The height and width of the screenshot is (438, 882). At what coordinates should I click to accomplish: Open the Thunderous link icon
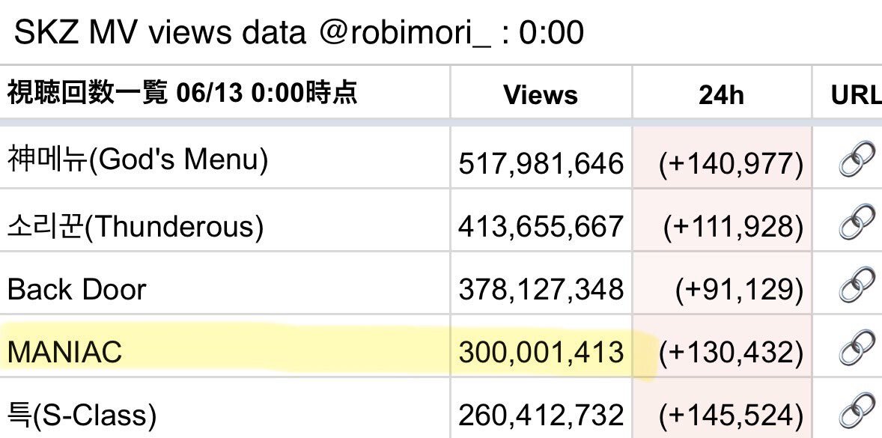857,222
